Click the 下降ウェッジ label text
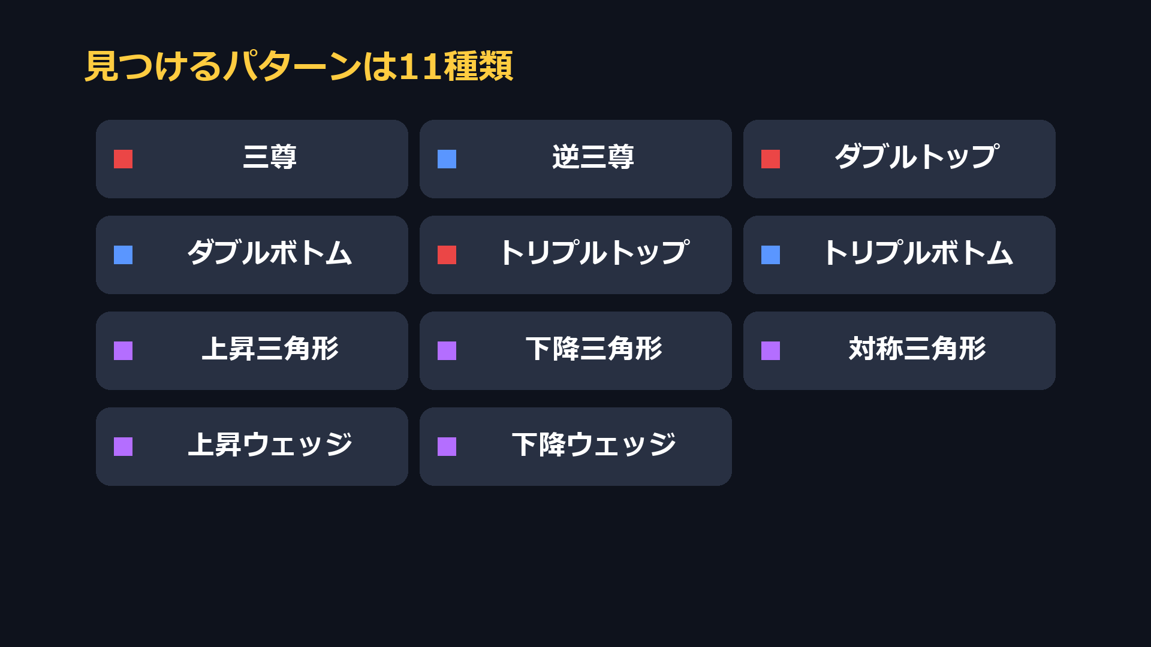This screenshot has width=1151, height=647. [593, 445]
